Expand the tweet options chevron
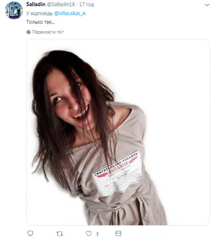This screenshot has height=240, width=219. click(207, 5)
